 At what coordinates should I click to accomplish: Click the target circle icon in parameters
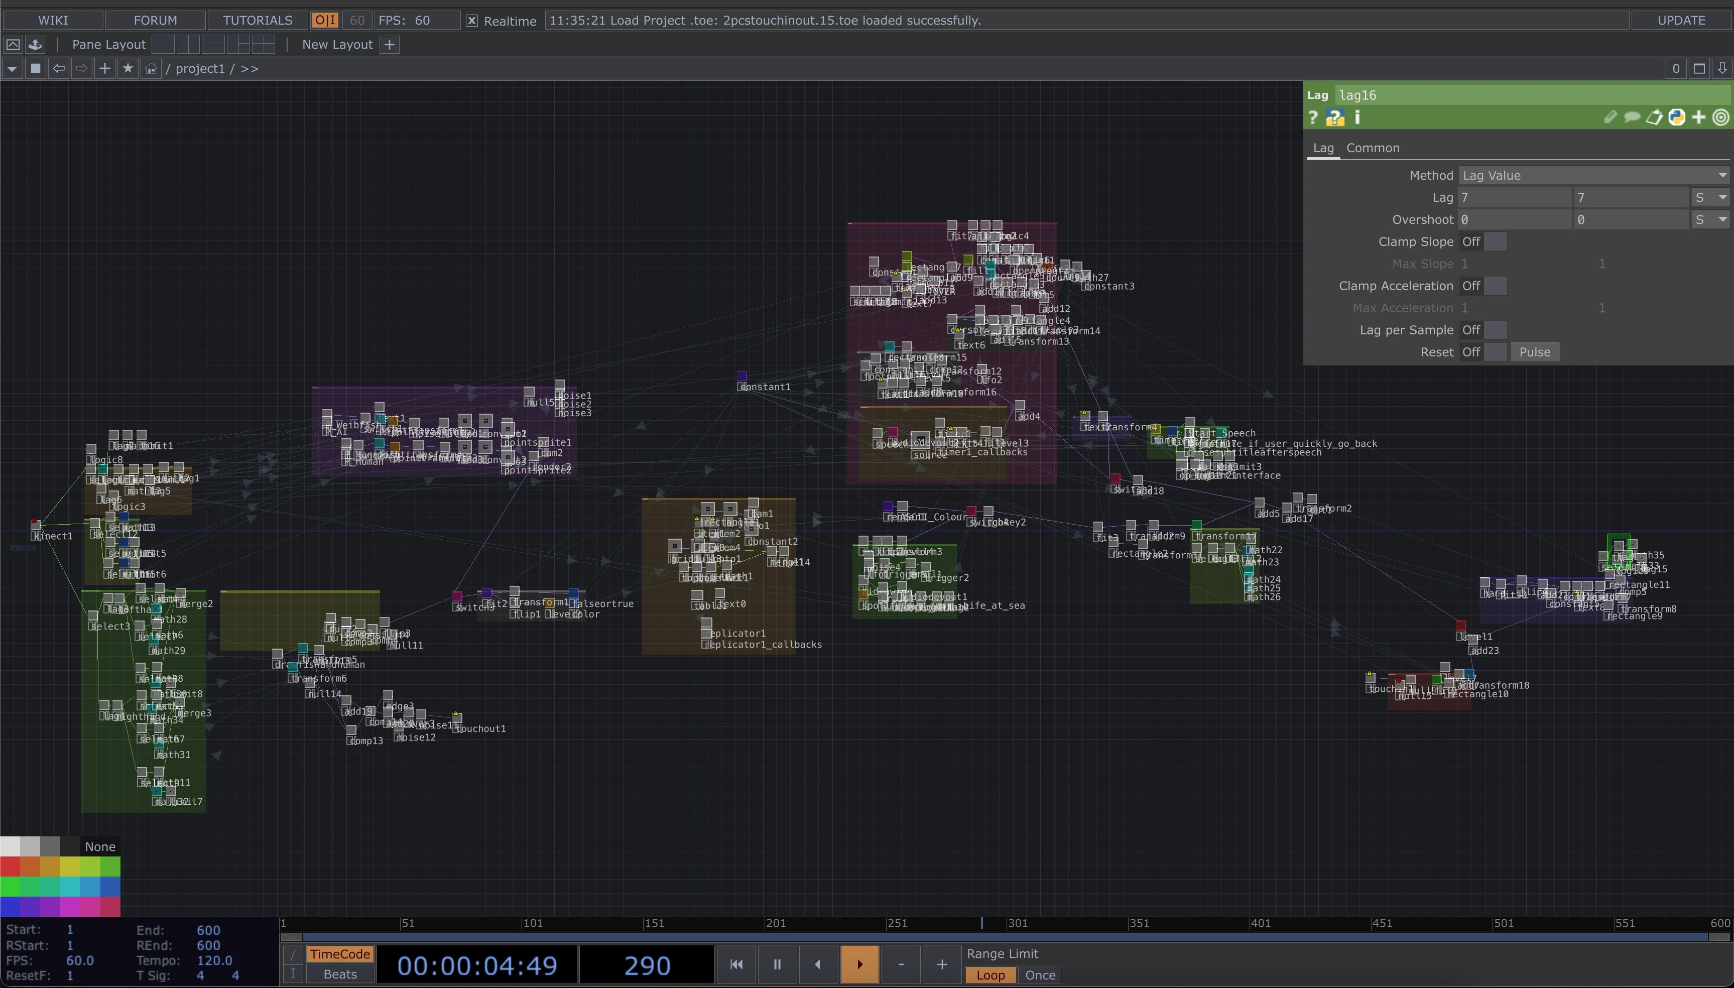1721,117
